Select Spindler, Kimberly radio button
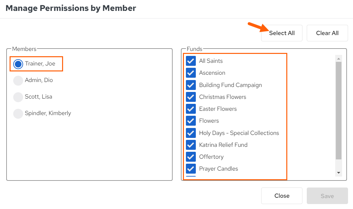 click(18, 113)
